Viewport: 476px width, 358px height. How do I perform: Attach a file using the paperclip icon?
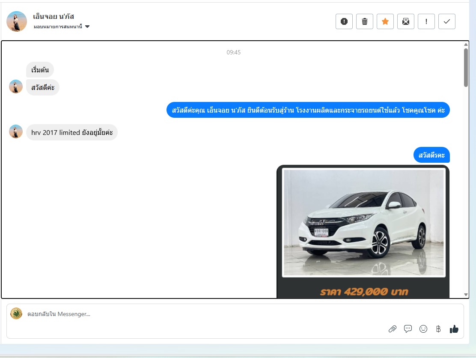click(392, 329)
